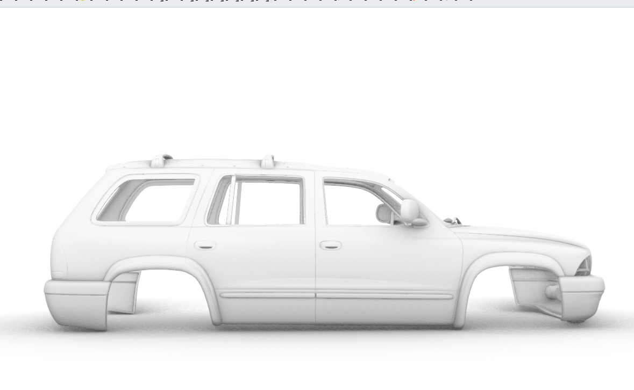634x390 pixels.
Task: Click the last icon at the toolbar's right end
Action: (x=472, y=3)
